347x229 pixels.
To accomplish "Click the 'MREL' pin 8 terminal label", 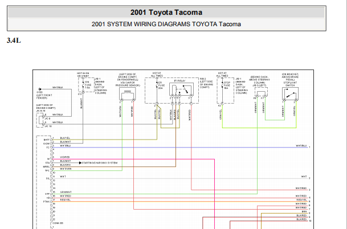I will pyautogui.click(x=47, y=166).
